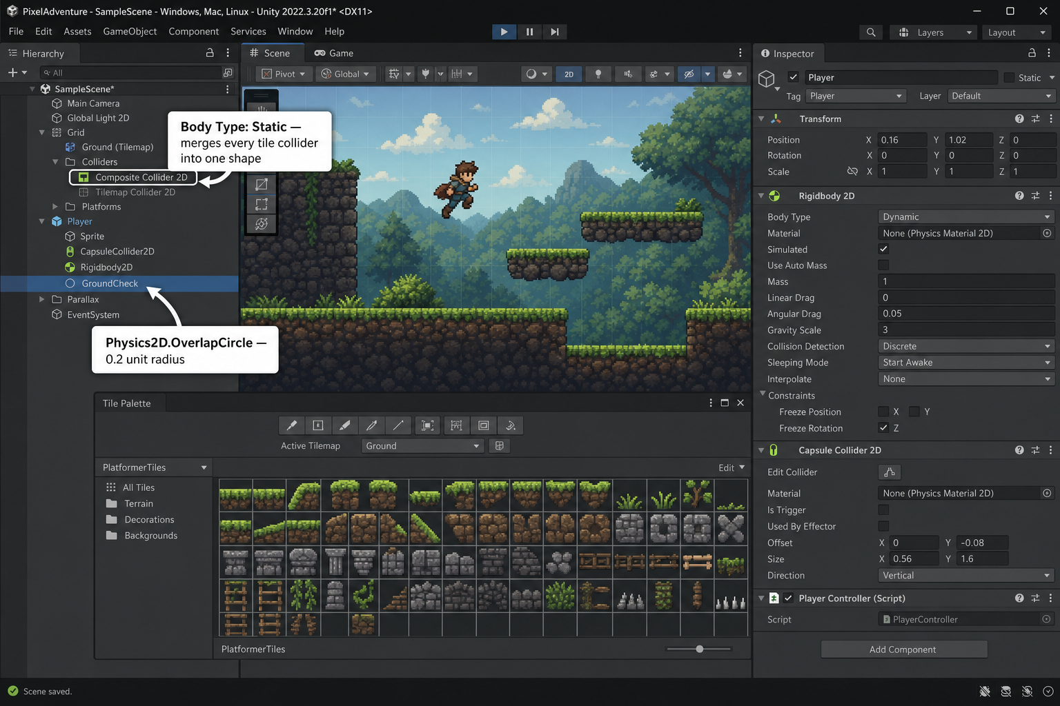Click the bug debug icon in status bar

[x=985, y=691]
